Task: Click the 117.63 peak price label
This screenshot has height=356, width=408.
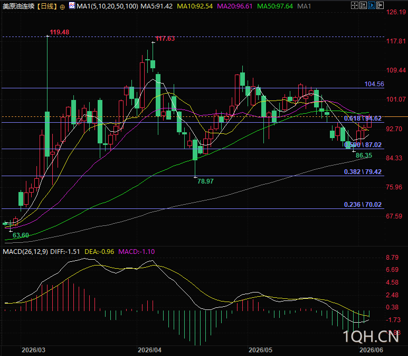Action: click(165, 39)
